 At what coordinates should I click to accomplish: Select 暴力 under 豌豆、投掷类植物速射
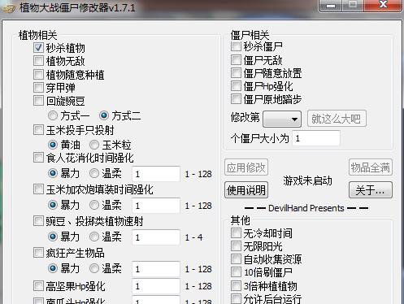(x=53, y=237)
